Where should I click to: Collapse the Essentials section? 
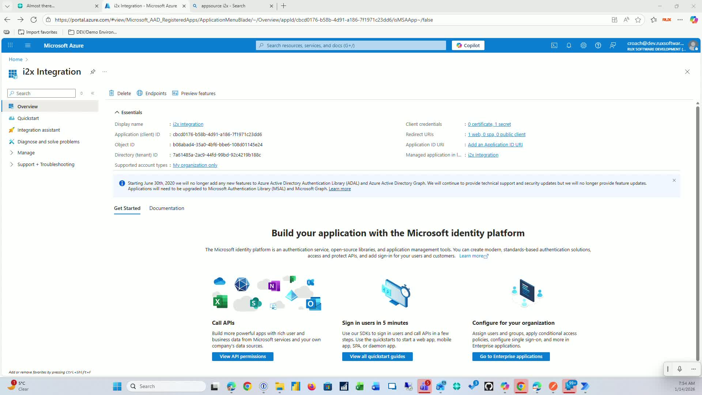click(117, 112)
